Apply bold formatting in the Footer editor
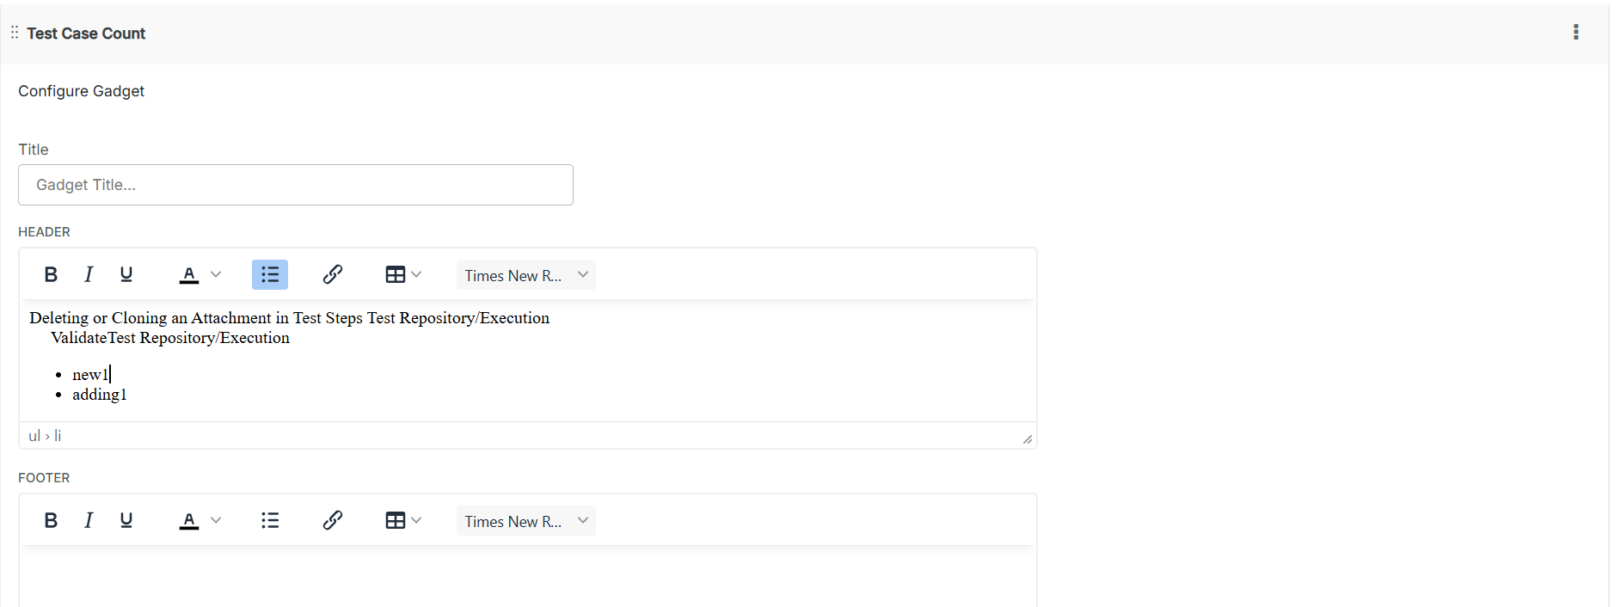Viewport: 1621px width, 607px height. 51,520
